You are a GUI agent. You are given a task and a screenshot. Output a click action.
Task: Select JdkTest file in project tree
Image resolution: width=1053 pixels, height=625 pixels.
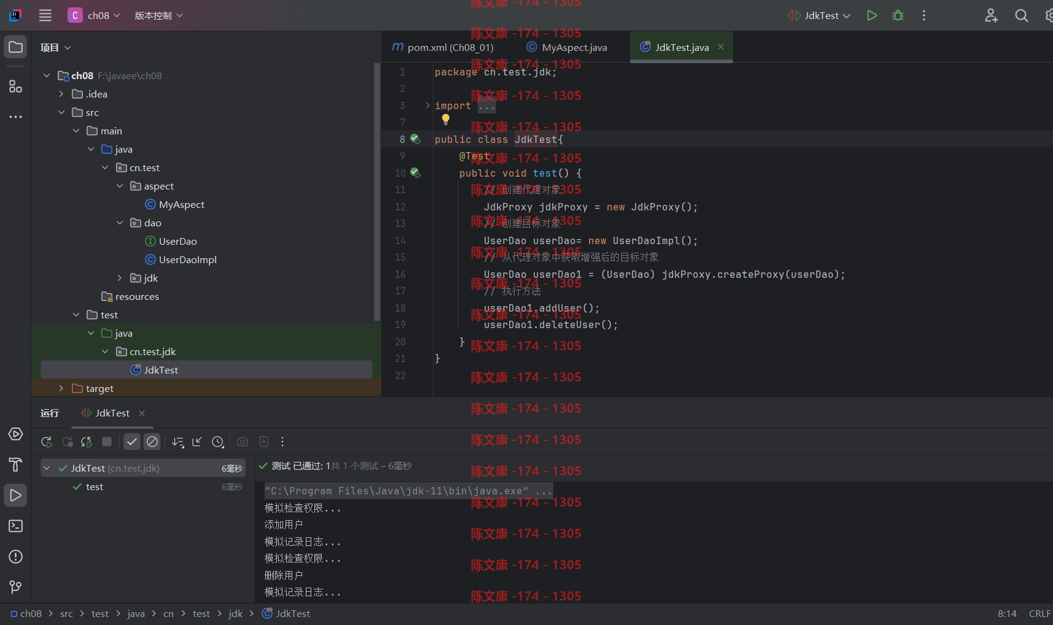[206, 370]
